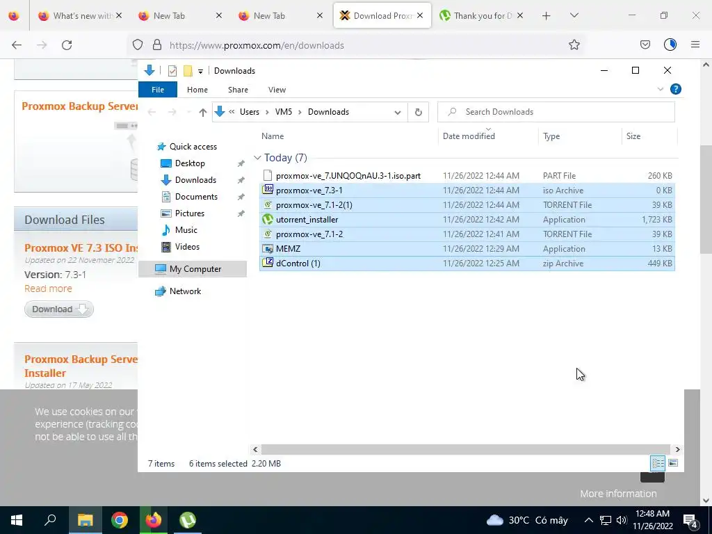Open Network in the navigation pane

click(185, 291)
